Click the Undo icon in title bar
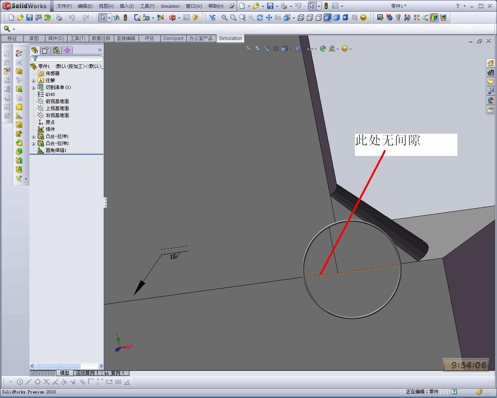 (x=298, y=6)
